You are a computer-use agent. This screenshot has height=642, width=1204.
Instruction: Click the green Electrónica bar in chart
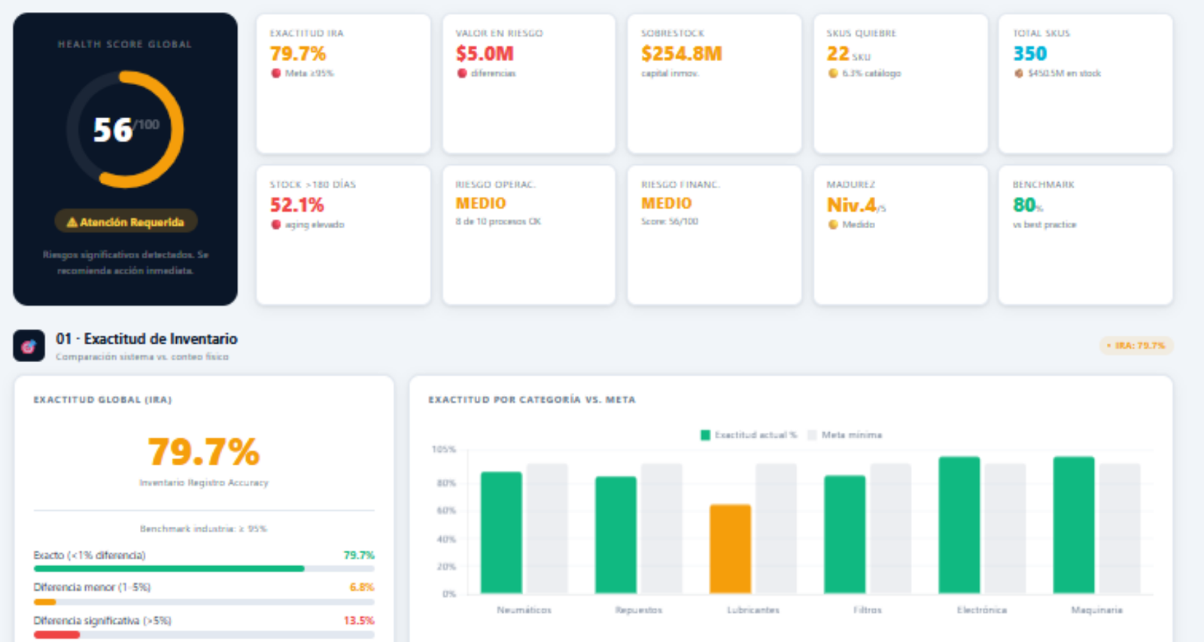[959, 525]
